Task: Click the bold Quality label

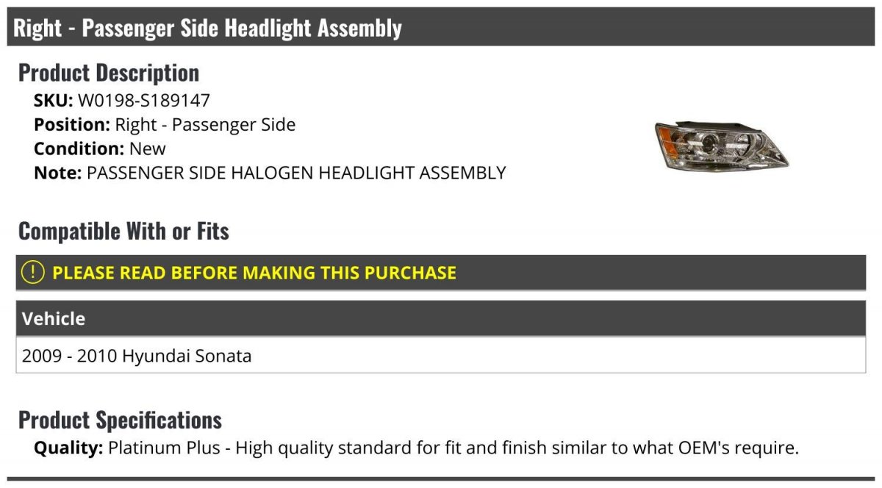Action: (x=68, y=448)
